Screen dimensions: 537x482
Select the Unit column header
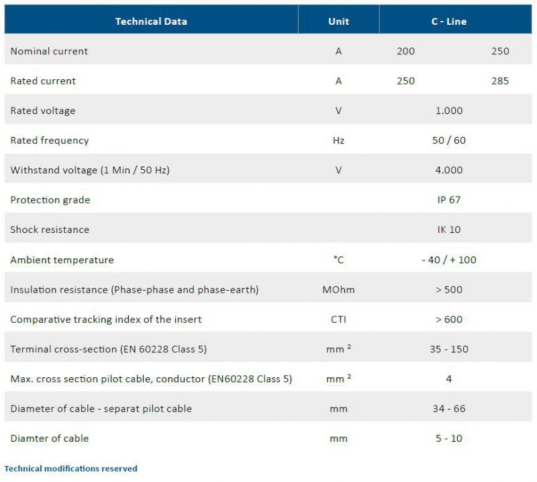coord(338,21)
